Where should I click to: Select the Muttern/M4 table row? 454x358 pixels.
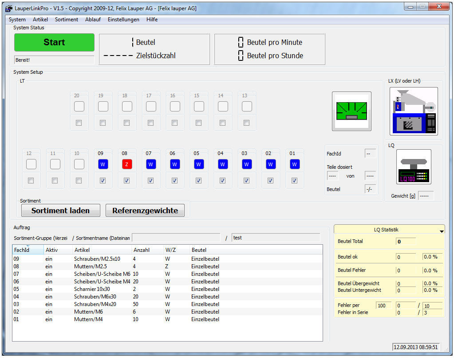coord(167,319)
